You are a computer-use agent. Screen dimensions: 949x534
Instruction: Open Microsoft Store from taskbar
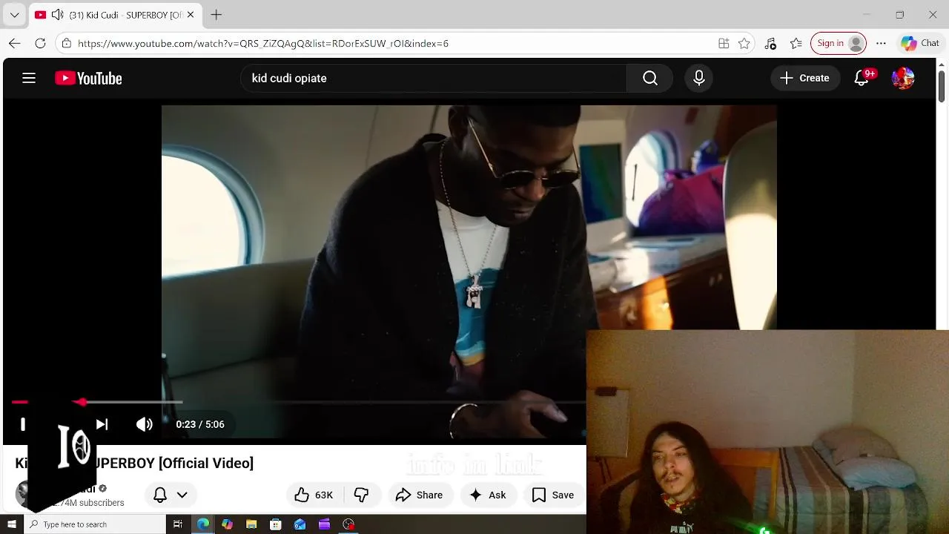[276, 524]
